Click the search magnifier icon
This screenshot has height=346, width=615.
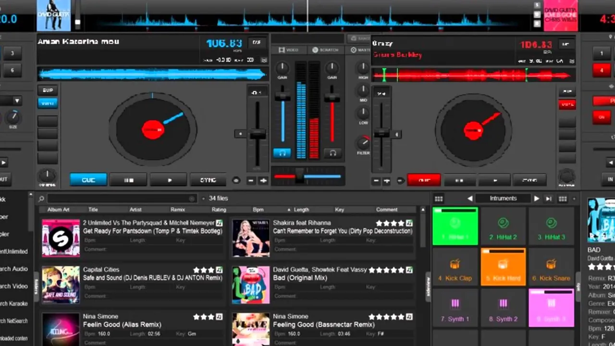click(41, 198)
